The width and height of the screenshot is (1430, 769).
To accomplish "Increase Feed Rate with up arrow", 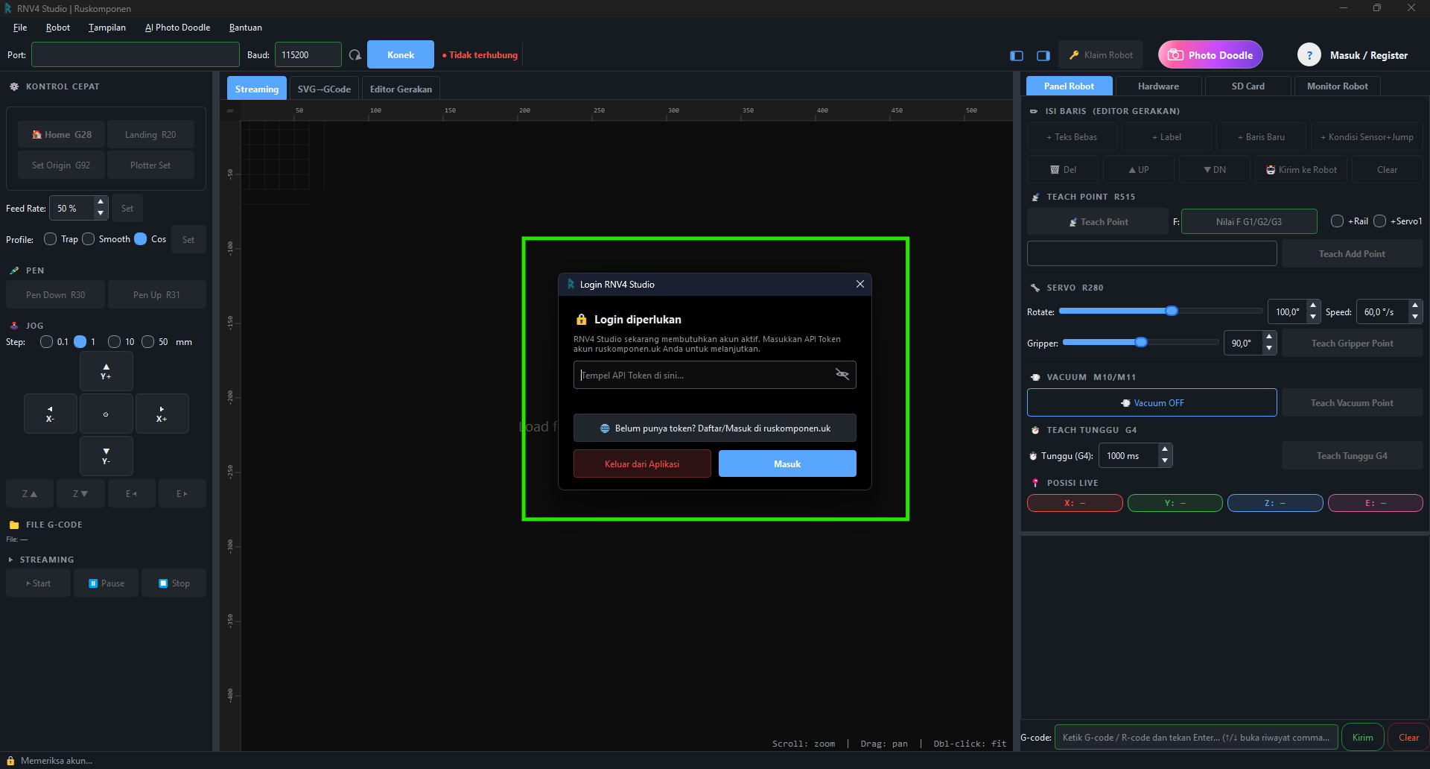I will (x=101, y=203).
